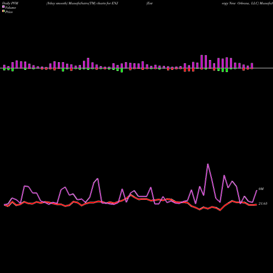Click the '0M' volume value label
This screenshot has height=273, width=273.
(x=261, y=189)
